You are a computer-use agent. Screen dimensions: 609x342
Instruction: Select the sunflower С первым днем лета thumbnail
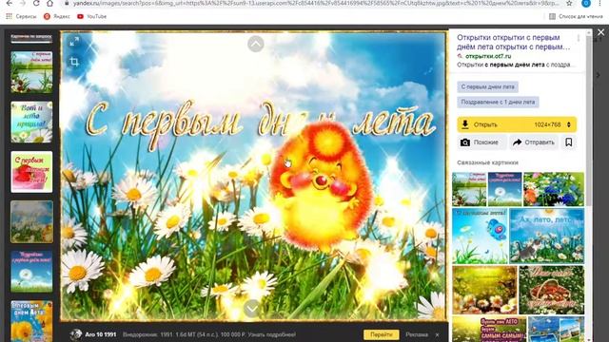tap(31, 321)
